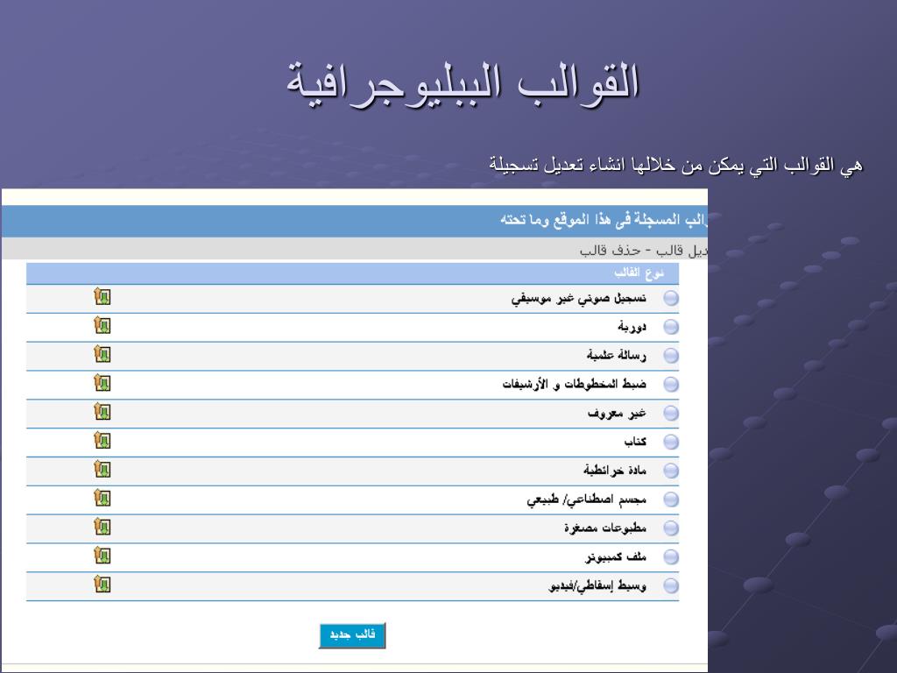Pick the غير معروف radio button
Screen dimensions: 897x673
coord(671,414)
